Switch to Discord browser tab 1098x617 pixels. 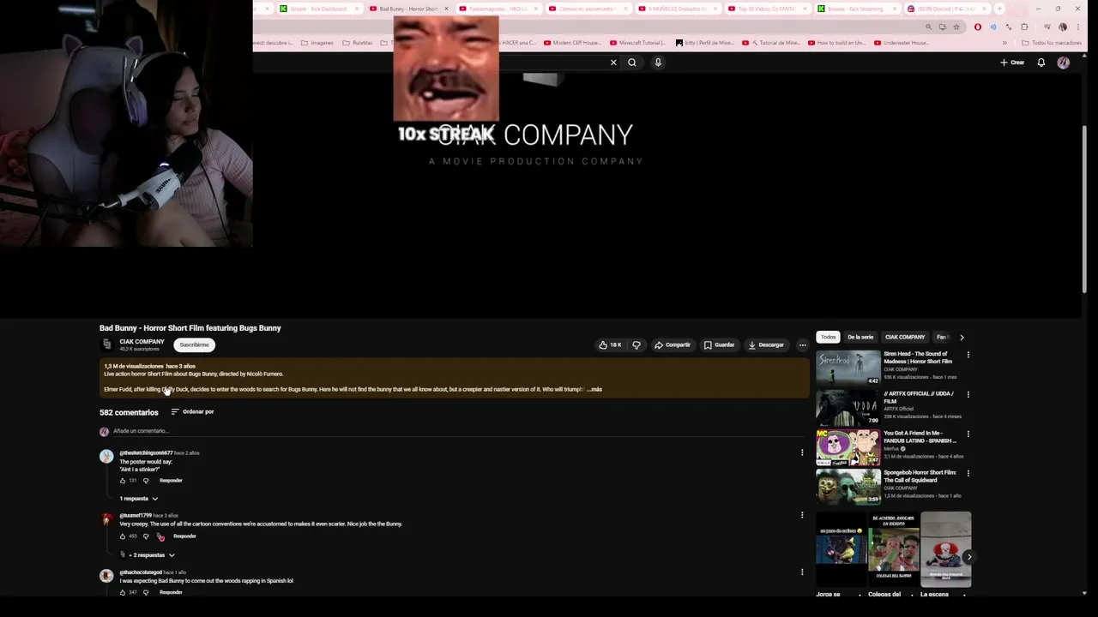click(946, 9)
